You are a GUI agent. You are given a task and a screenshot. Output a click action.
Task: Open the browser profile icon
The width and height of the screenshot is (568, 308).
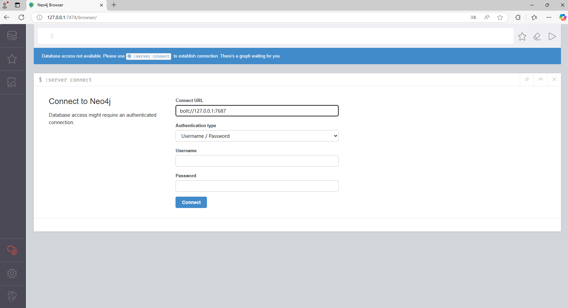[x=5, y=5]
